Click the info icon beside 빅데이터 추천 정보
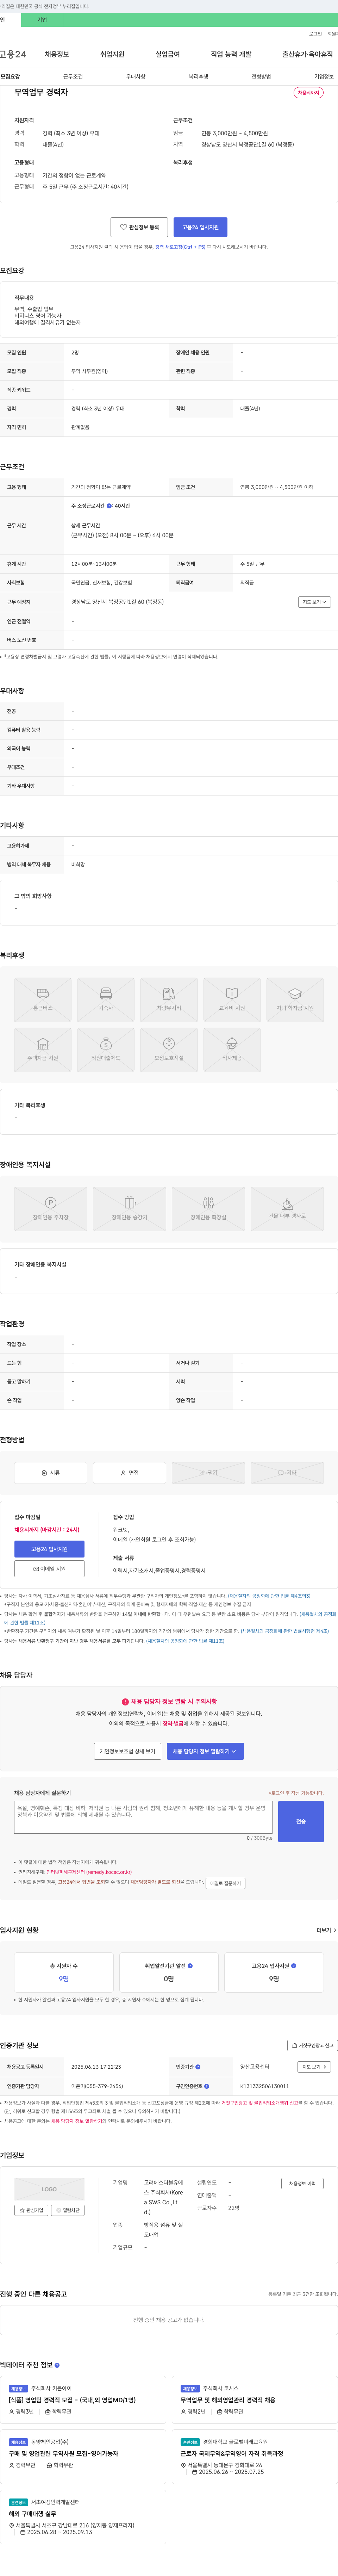The height and width of the screenshot is (2576, 338). pyautogui.click(x=57, y=2365)
